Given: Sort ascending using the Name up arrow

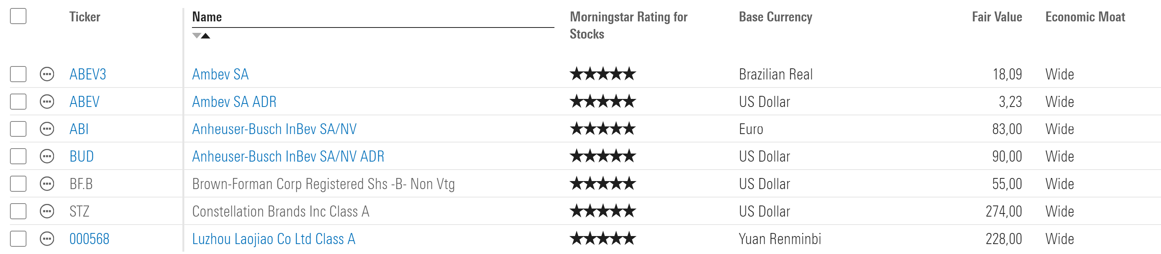Looking at the screenshot, I should point(205,36).
